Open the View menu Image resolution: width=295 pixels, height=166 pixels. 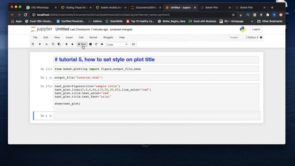click(57, 37)
